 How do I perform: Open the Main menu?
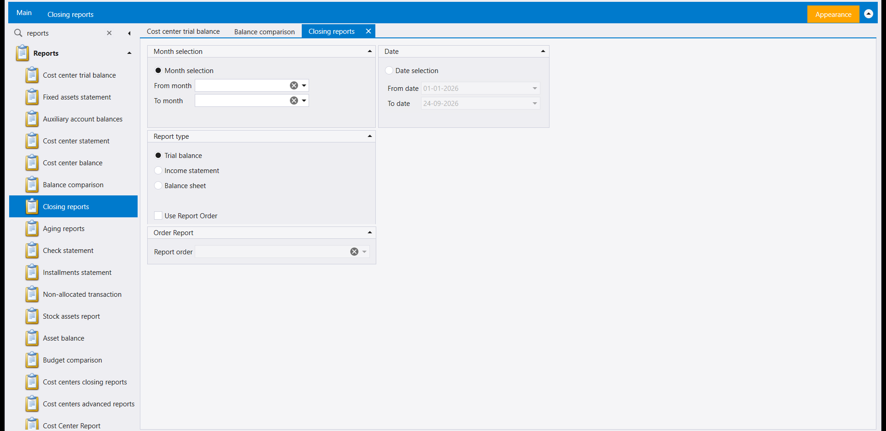(x=24, y=13)
